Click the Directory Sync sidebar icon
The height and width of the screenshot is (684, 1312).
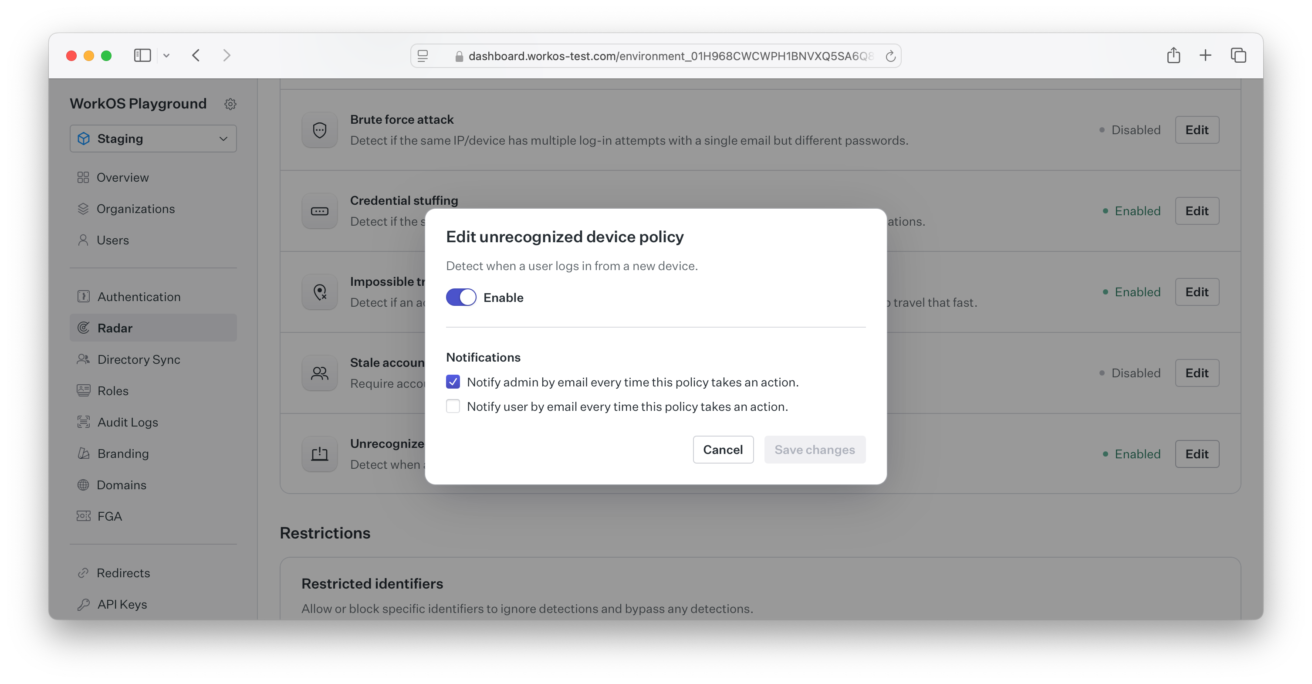85,359
